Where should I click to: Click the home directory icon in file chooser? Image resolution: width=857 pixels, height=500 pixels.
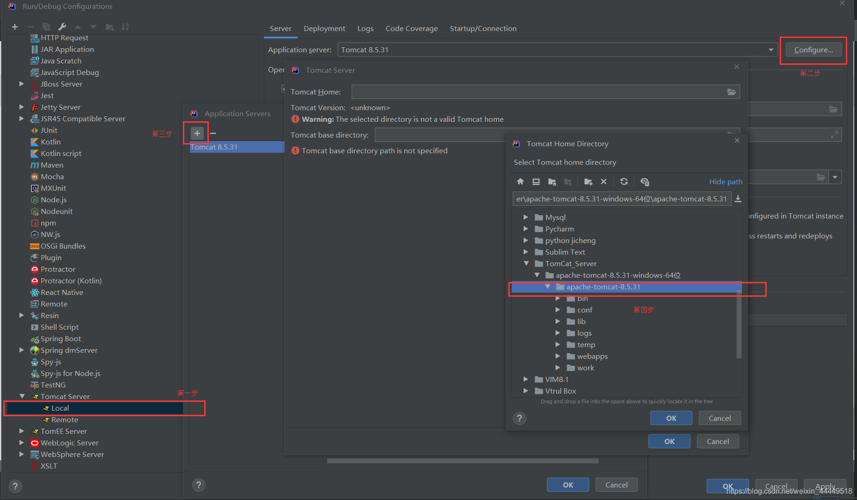coord(520,181)
